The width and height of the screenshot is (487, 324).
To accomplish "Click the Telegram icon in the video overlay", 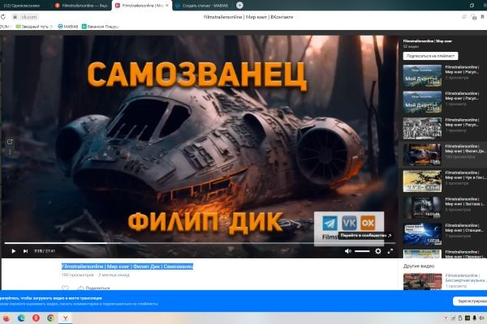I will pyautogui.click(x=330, y=223).
